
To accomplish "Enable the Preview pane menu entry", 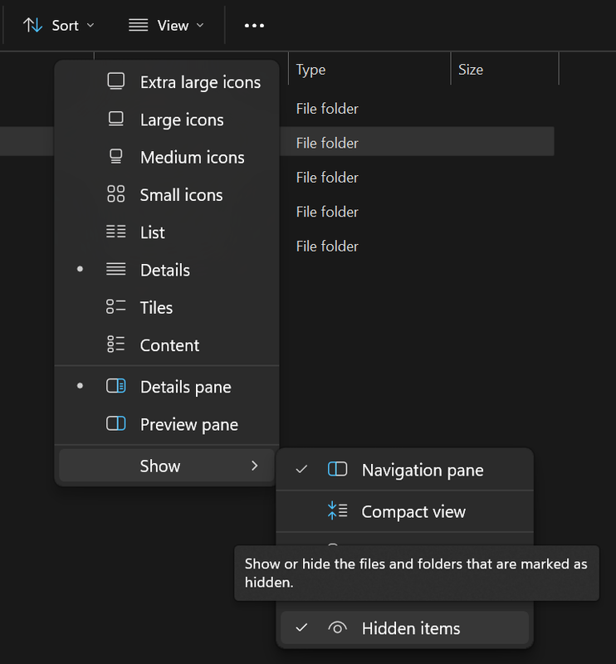I will tap(188, 424).
